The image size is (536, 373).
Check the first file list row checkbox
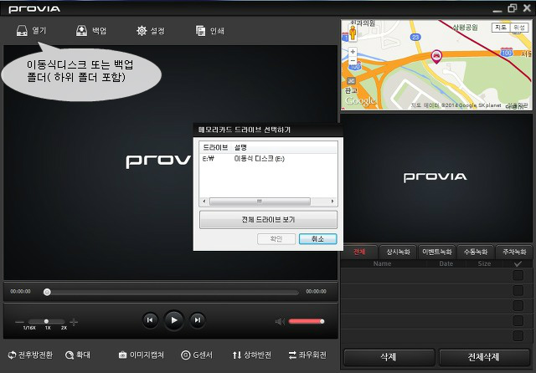[x=518, y=275]
